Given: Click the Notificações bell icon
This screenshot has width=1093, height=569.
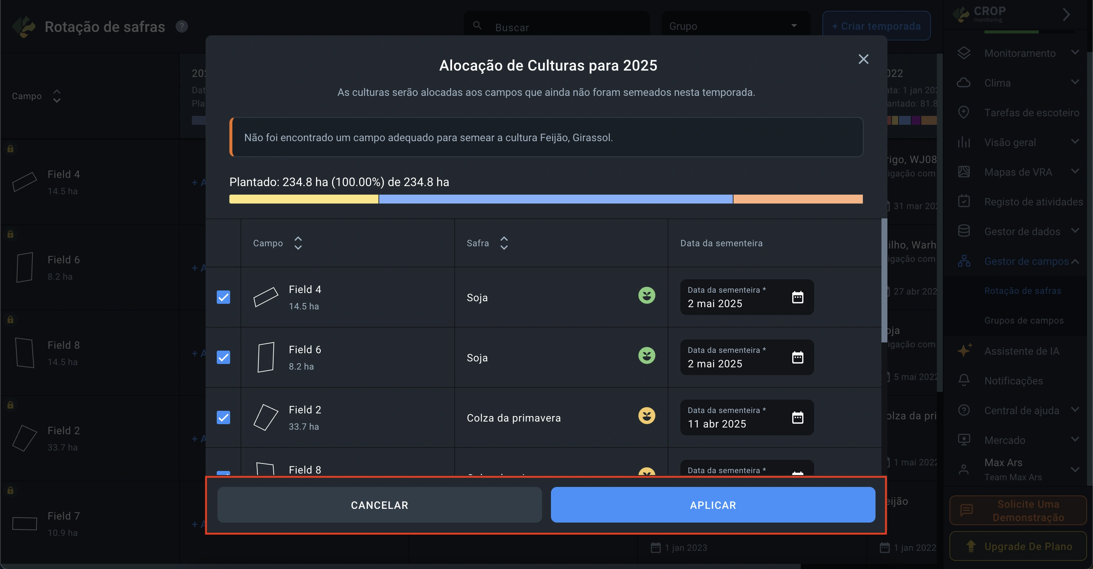Looking at the screenshot, I should pyautogui.click(x=964, y=380).
